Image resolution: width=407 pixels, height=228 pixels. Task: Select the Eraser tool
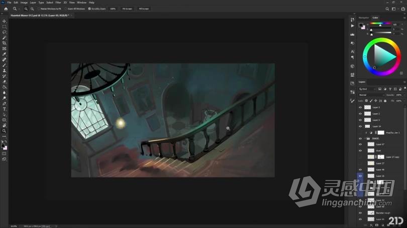[4, 82]
